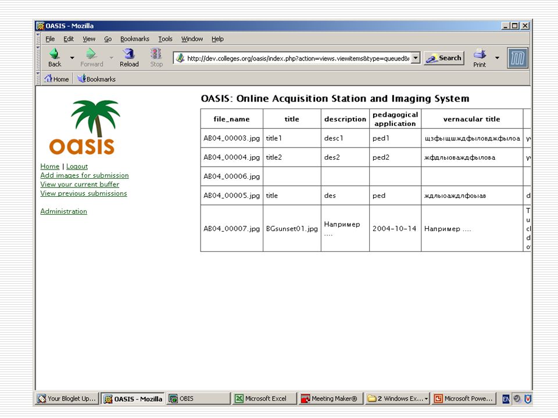Image resolution: width=558 pixels, height=418 pixels.
Task: Open the Forward history dropdown arrow
Action: (112, 57)
